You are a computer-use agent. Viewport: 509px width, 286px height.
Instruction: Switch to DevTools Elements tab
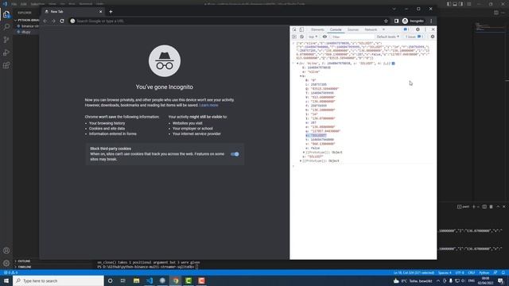[317, 29]
